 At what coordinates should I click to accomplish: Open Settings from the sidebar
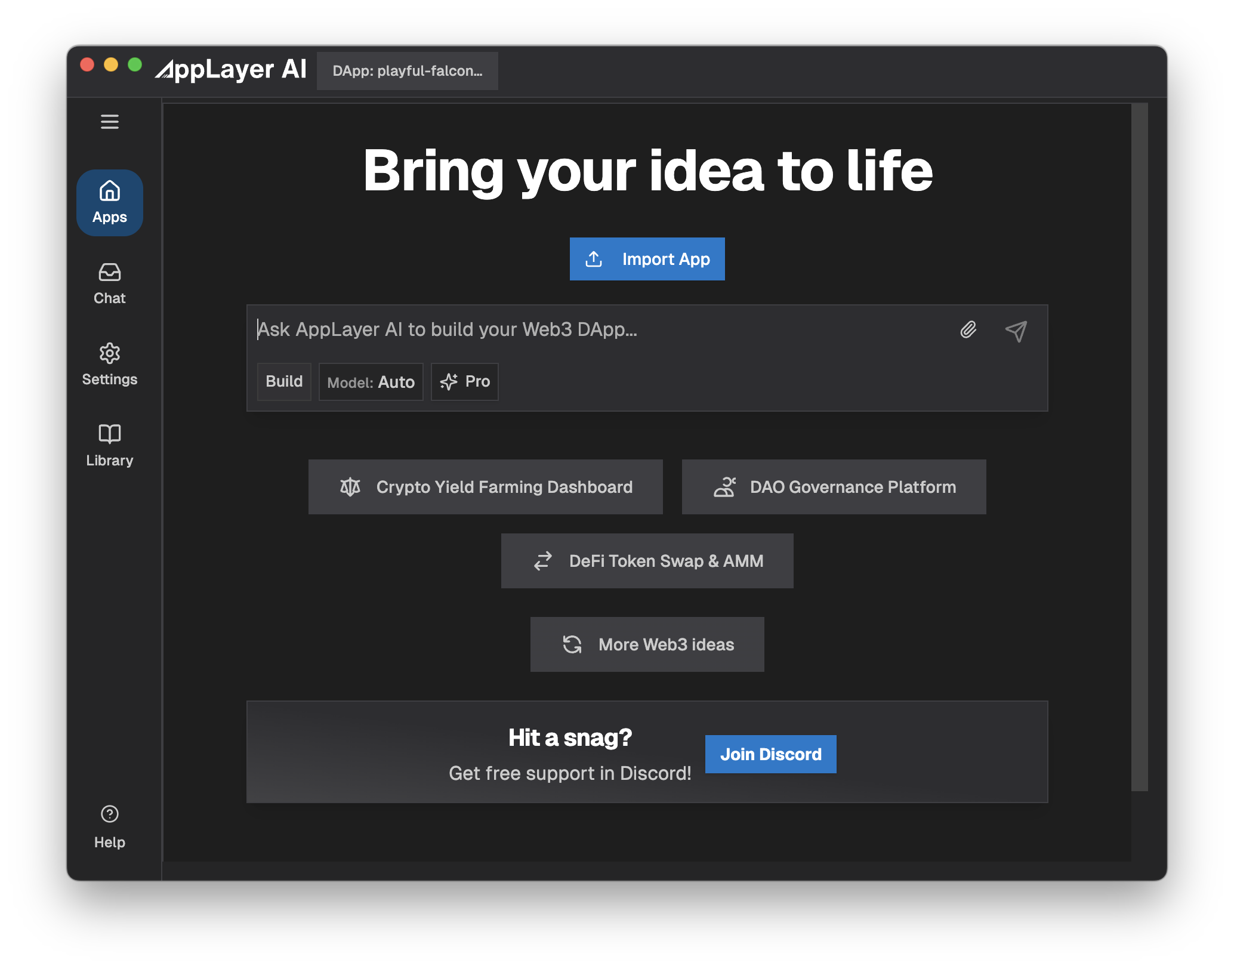coord(109,363)
